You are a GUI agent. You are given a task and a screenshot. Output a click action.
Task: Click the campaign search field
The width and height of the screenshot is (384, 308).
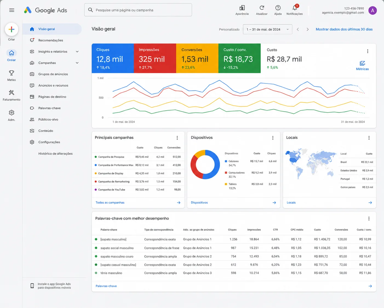tap(138, 10)
